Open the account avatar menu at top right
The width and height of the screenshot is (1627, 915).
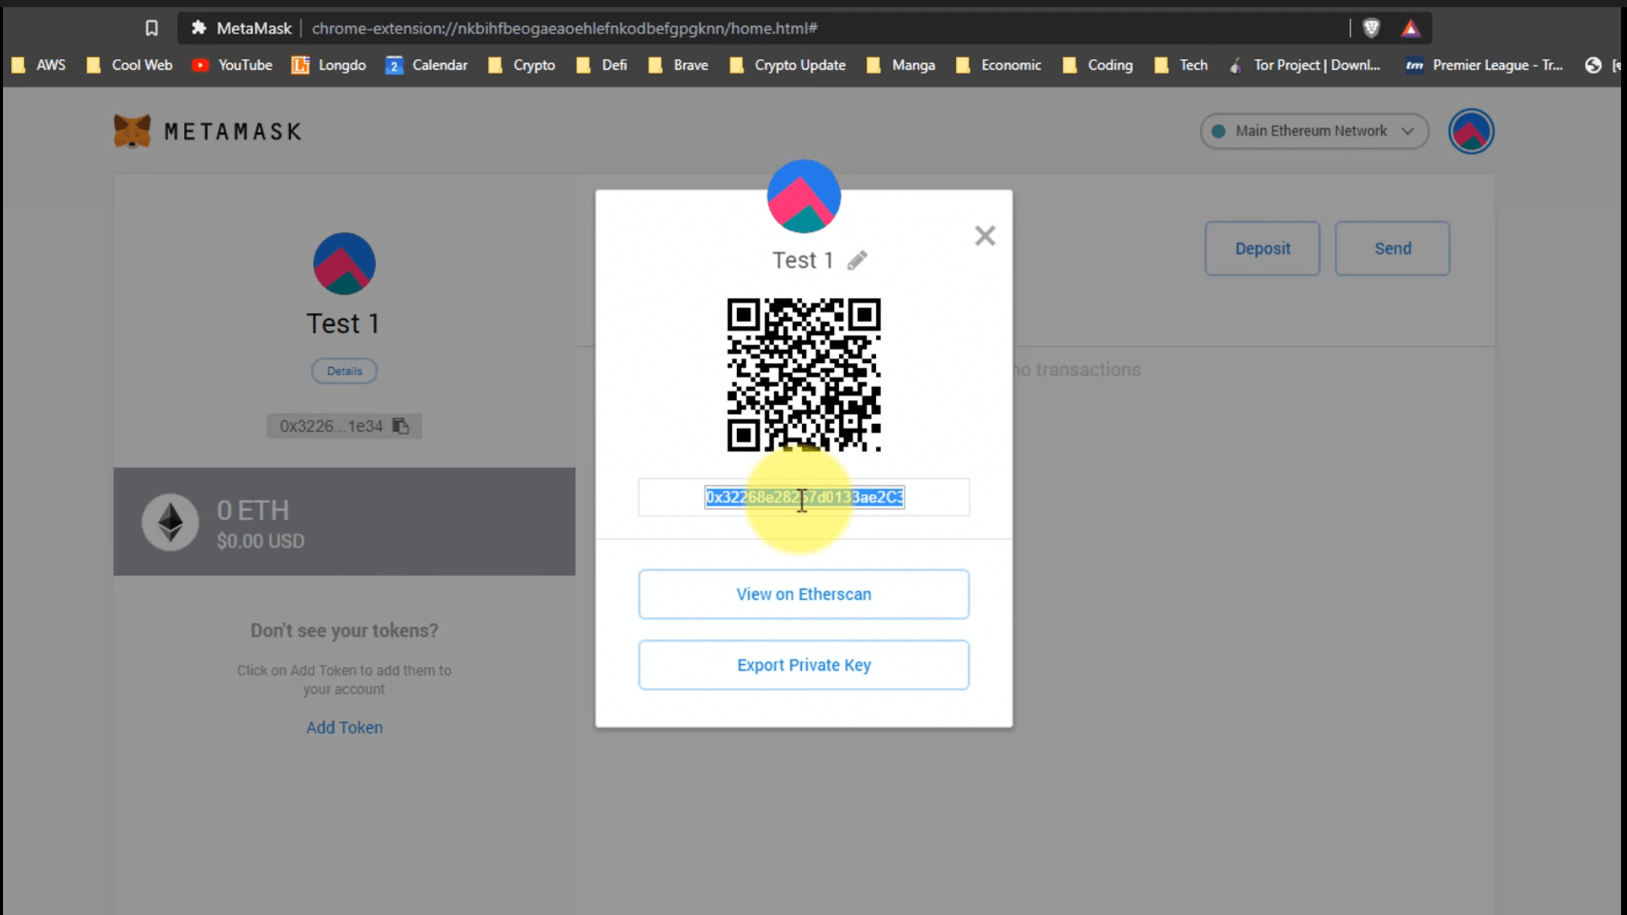click(1471, 131)
